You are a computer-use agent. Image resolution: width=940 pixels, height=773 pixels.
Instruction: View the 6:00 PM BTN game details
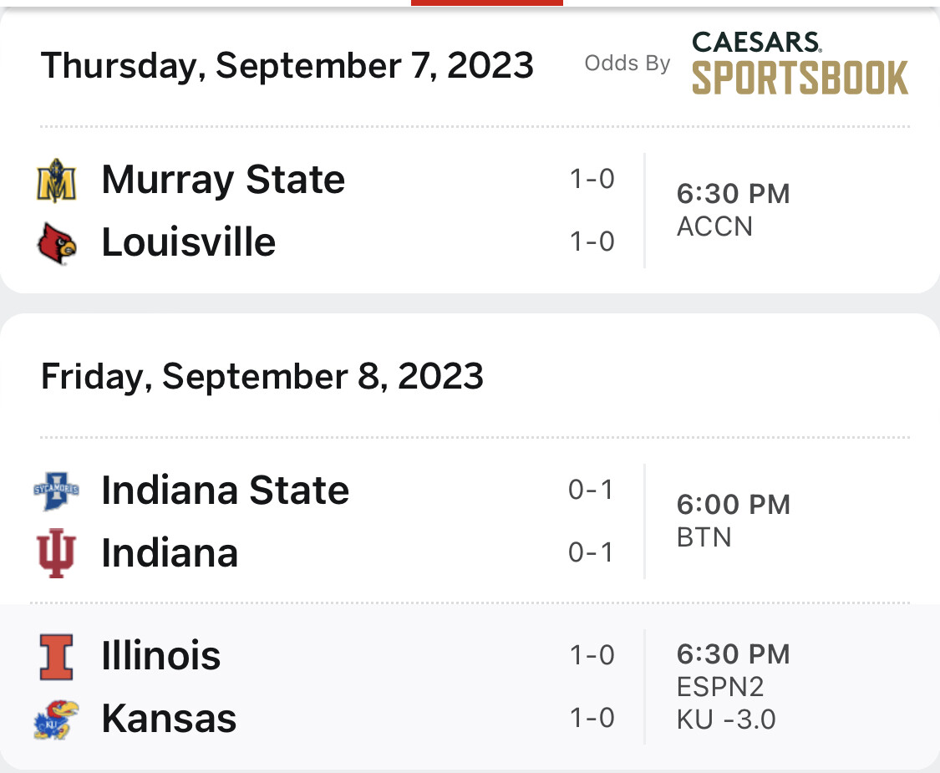click(733, 521)
